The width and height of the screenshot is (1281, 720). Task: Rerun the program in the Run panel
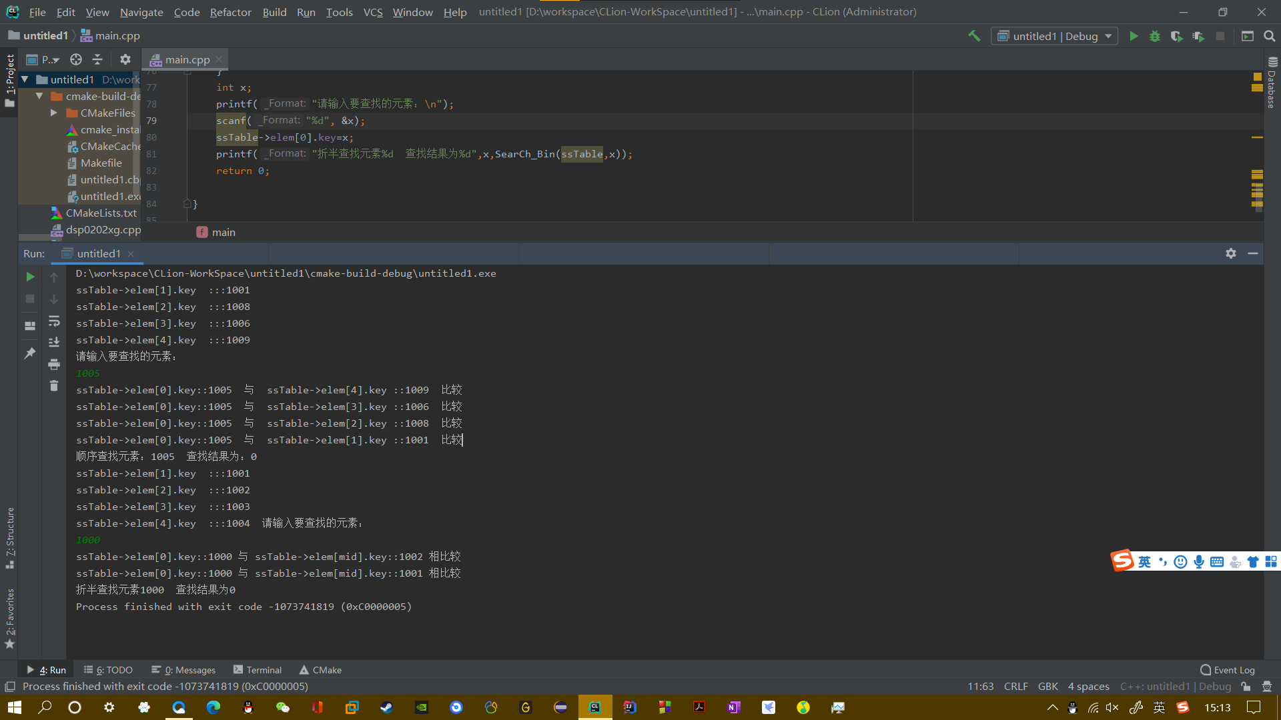tap(30, 277)
